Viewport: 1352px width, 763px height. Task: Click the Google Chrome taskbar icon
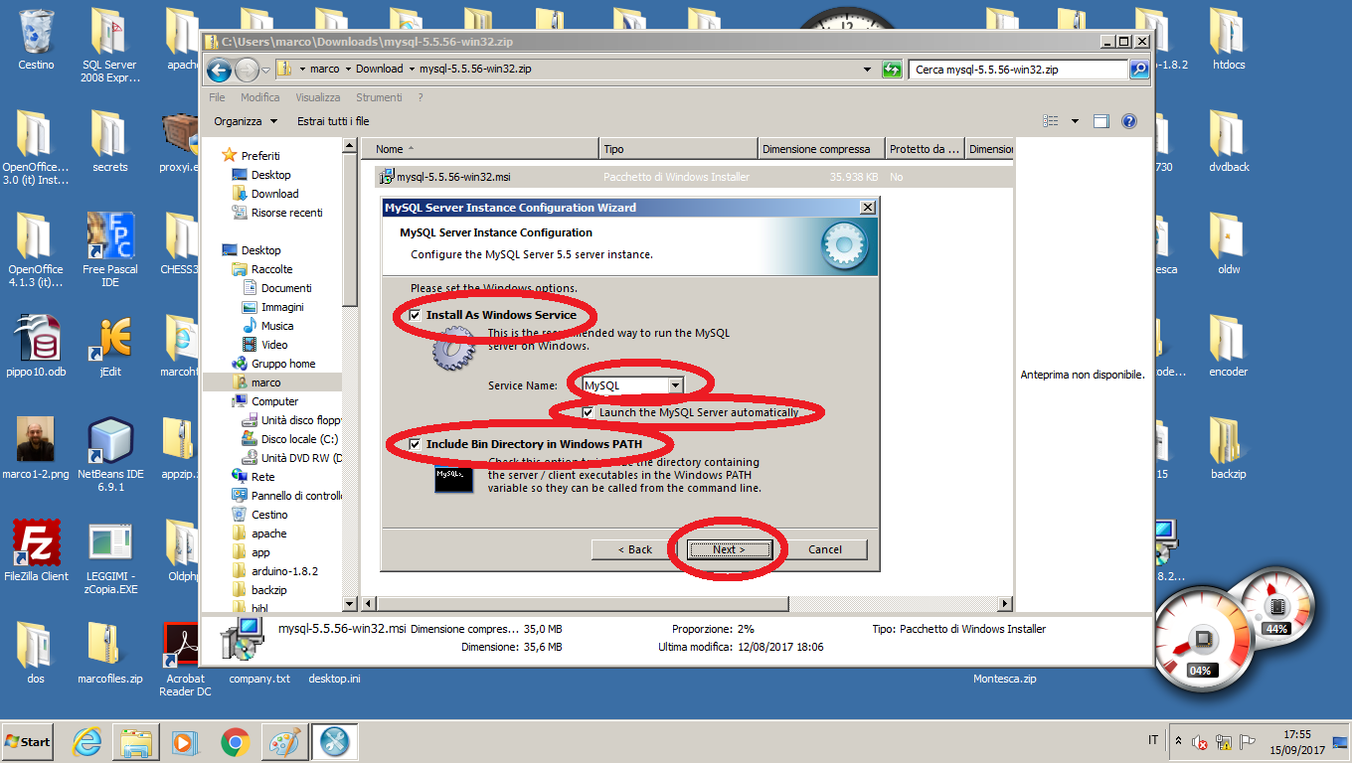click(x=235, y=742)
